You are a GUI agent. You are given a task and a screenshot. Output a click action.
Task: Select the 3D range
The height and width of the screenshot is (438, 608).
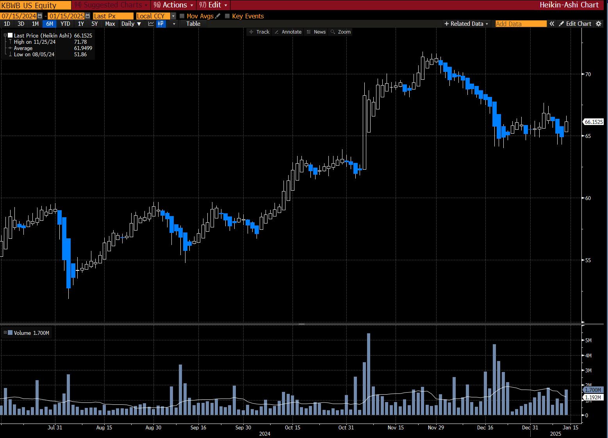tap(21, 24)
